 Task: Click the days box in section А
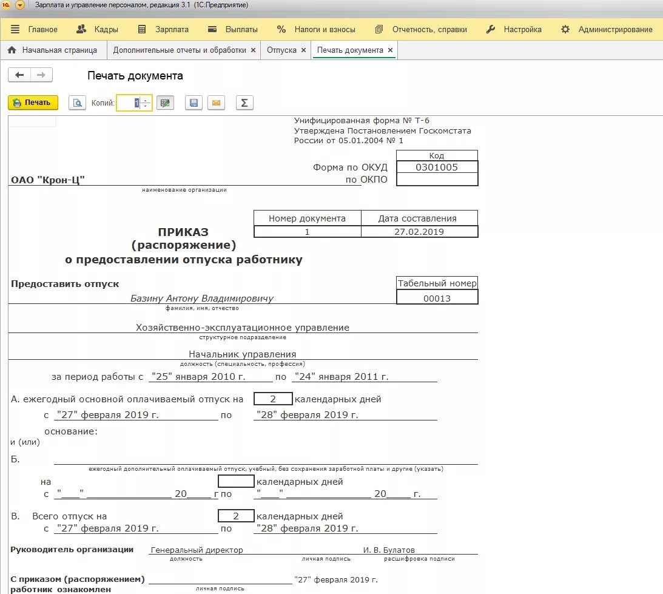tap(273, 399)
